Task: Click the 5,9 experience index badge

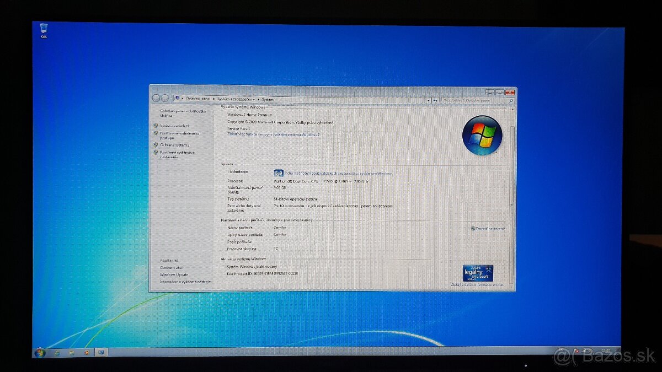Action: click(279, 172)
